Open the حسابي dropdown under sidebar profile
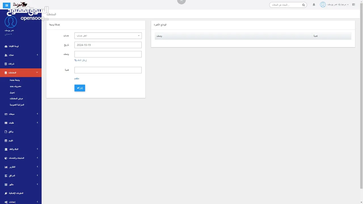This screenshot has width=363, height=204. (x=8, y=34)
